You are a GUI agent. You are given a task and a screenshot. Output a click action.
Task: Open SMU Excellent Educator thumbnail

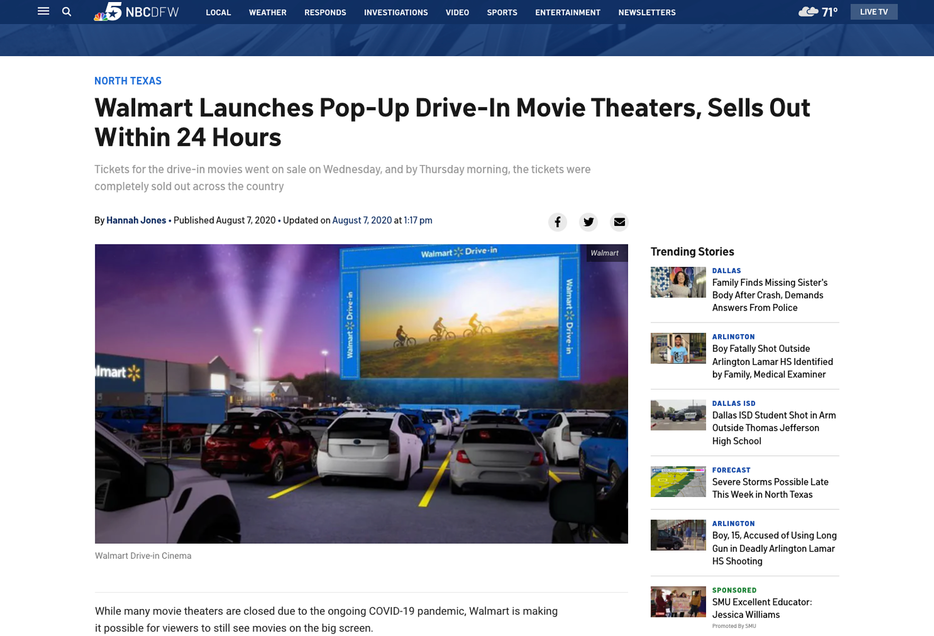pos(678,602)
